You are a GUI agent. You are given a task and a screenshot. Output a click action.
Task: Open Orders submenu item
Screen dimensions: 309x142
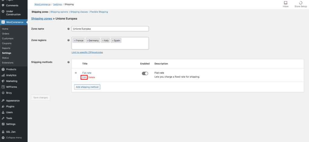pyautogui.click(x=5, y=34)
